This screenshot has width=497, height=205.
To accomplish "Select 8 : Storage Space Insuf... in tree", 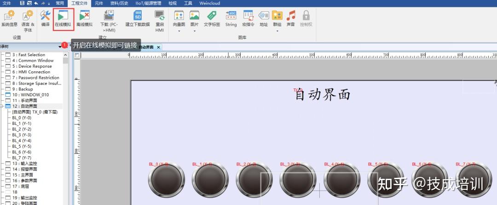I will tap(37, 83).
